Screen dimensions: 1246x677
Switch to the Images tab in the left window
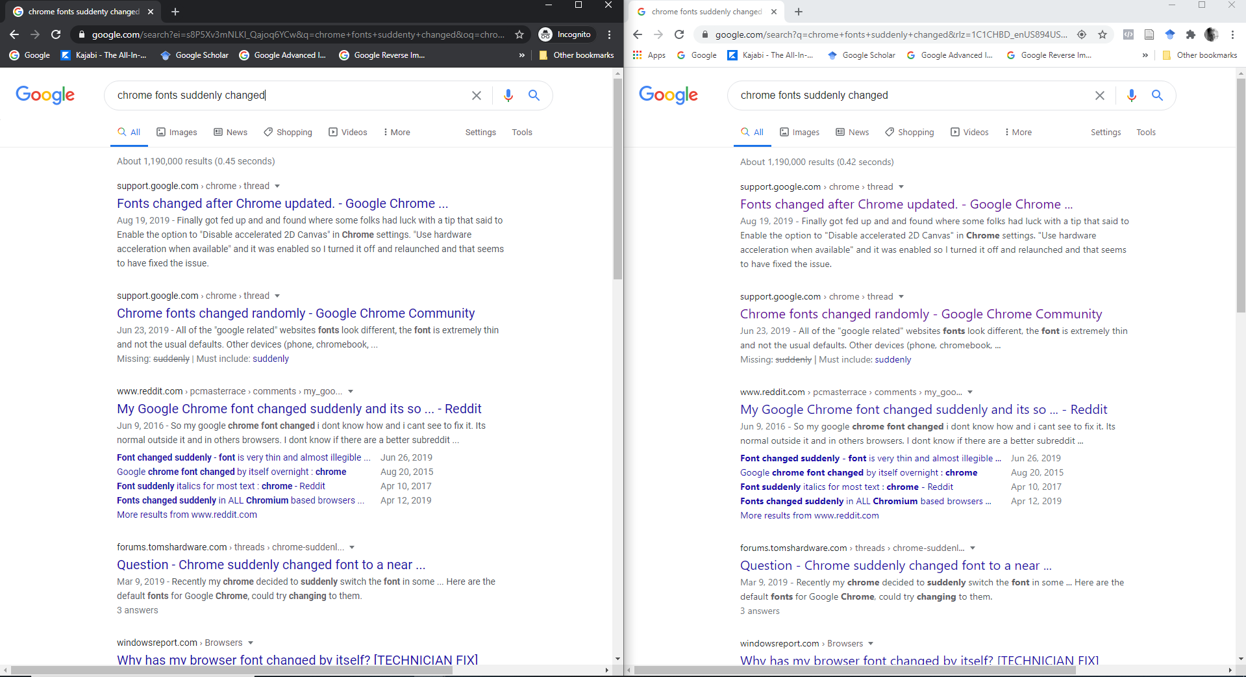click(177, 132)
